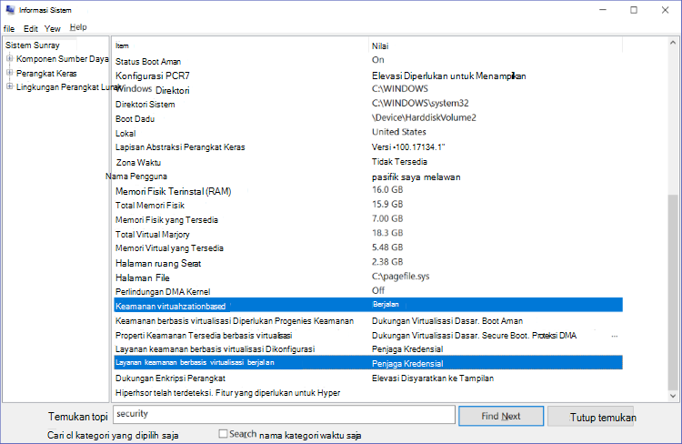
Task: Select Memori Fisik Terinstal (RAM) row
Action: point(368,191)
